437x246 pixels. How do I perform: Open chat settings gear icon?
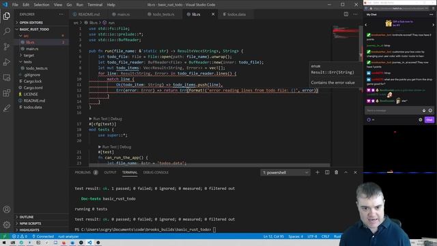[421, 120]
